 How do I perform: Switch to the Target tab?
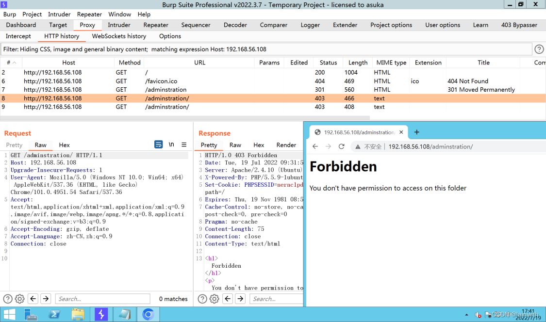58,25
